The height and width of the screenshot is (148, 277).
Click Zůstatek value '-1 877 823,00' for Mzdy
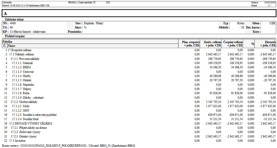(x=268, y=106)
